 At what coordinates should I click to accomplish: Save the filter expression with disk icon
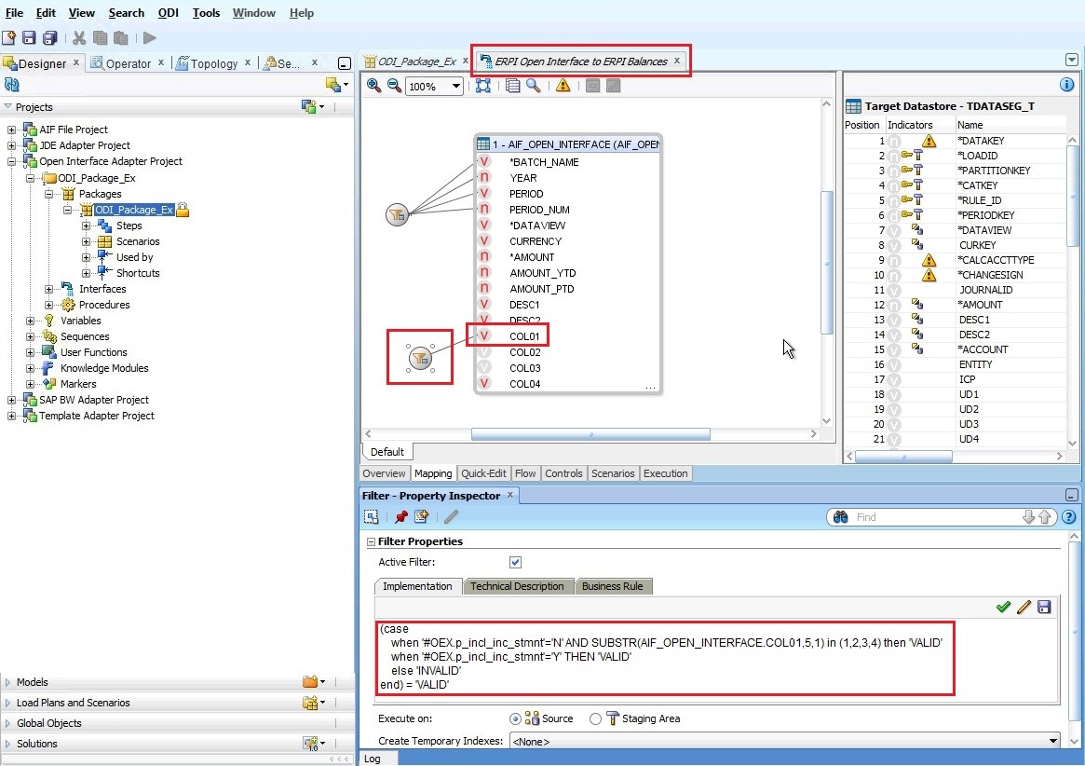(x=1043, y=607)
